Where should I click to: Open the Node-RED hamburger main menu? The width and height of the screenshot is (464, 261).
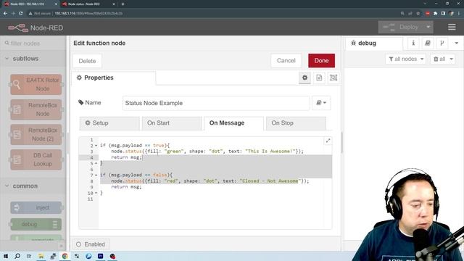[x=452, y=28]
